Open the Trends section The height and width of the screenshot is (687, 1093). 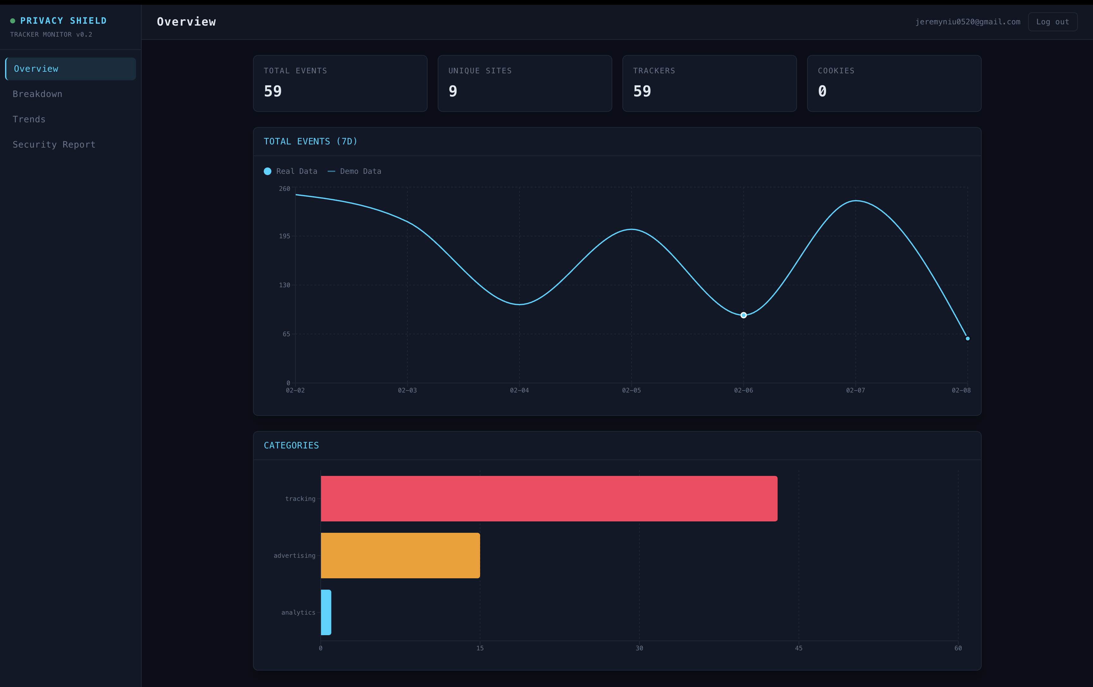(29, 119)
